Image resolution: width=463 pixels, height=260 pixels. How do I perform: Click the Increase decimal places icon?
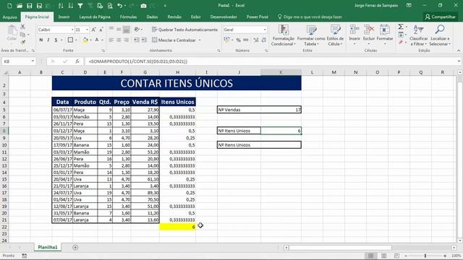[256, 40]
